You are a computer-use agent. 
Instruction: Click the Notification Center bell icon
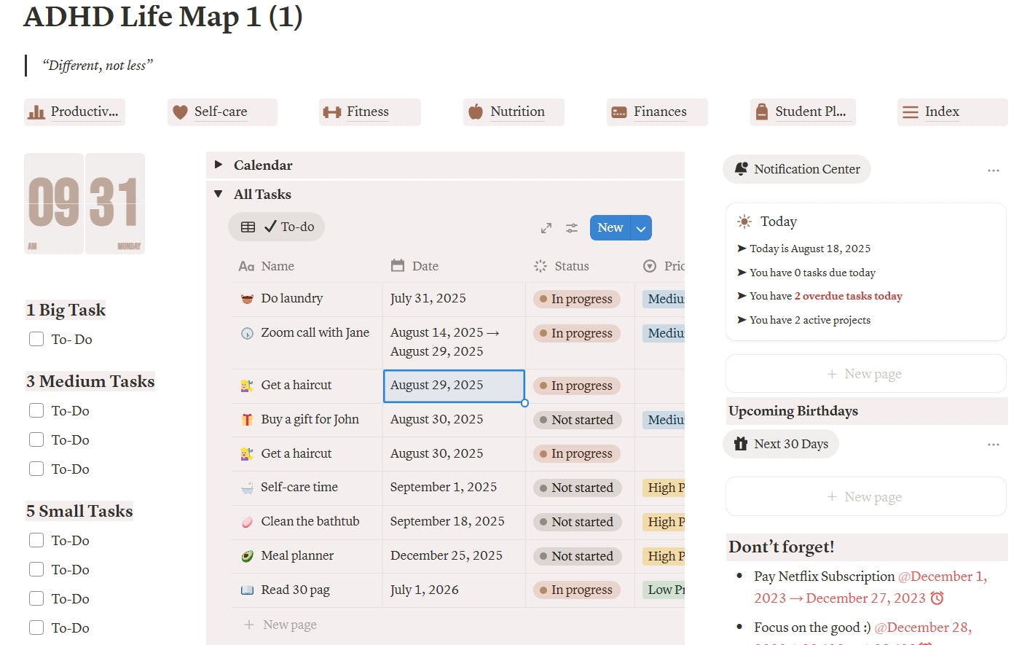tap(741, 169)
